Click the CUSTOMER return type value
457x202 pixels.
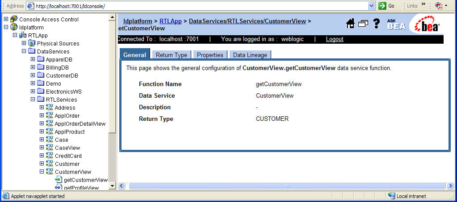[272, 119]
